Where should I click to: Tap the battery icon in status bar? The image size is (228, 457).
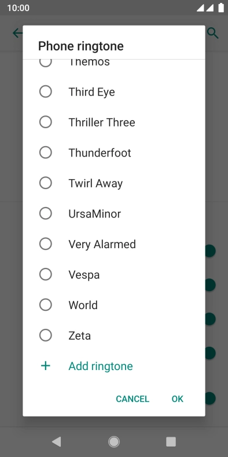221,8
